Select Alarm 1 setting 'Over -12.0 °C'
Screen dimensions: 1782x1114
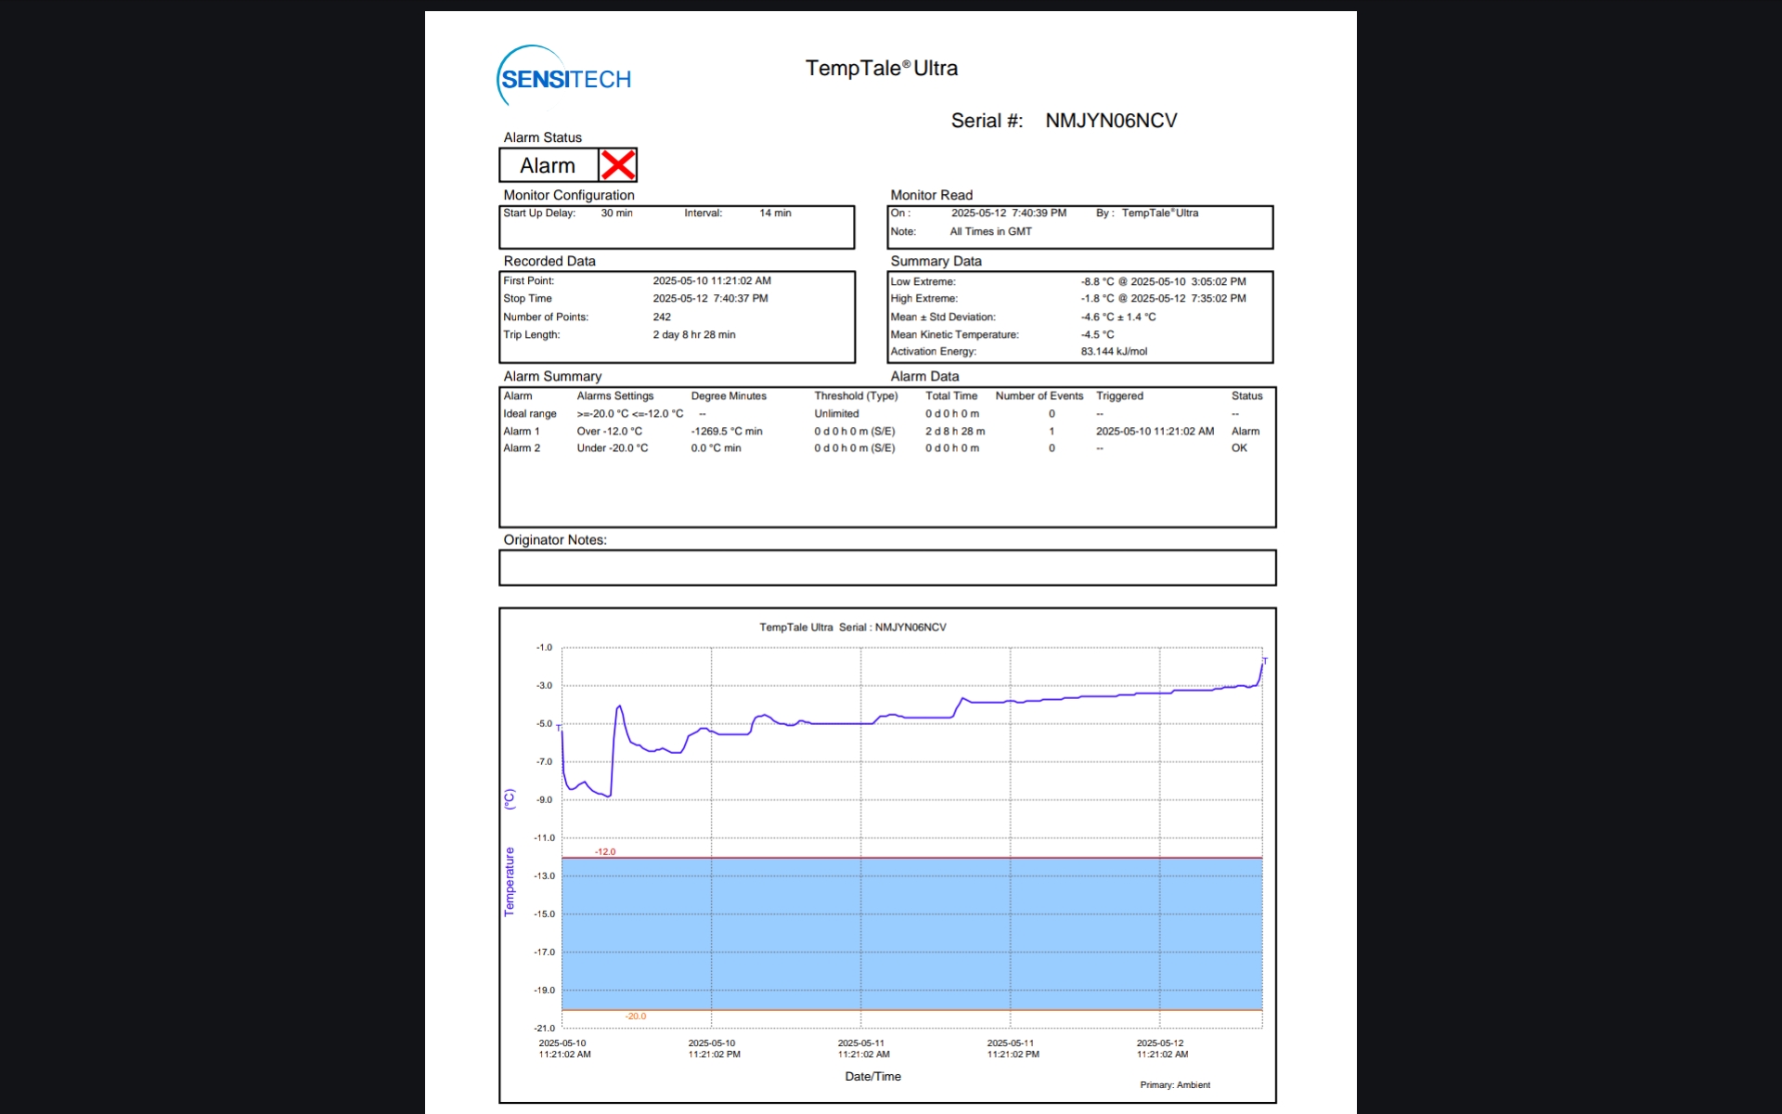[x=609, y=432]
